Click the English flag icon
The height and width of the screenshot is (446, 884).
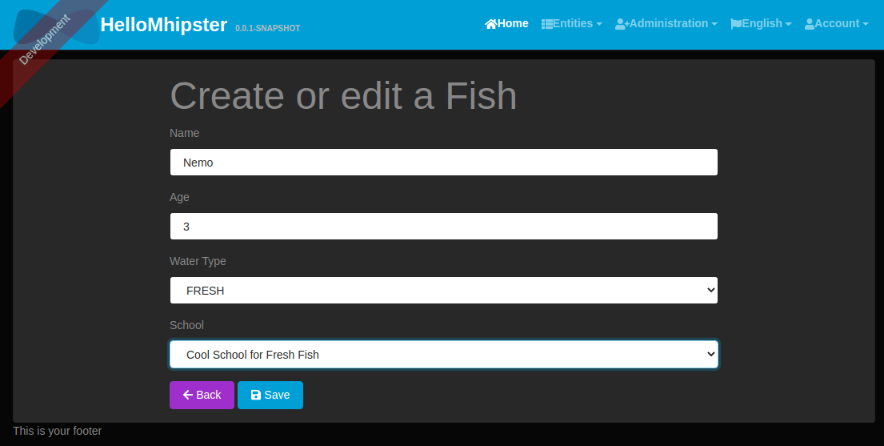pos(736,24)
